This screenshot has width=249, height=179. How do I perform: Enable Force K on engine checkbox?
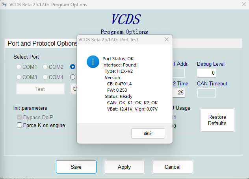click(20, 125)
